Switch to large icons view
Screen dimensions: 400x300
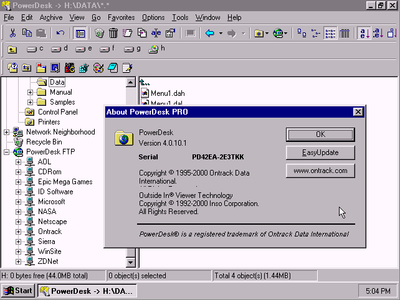(x=302, y=34)
